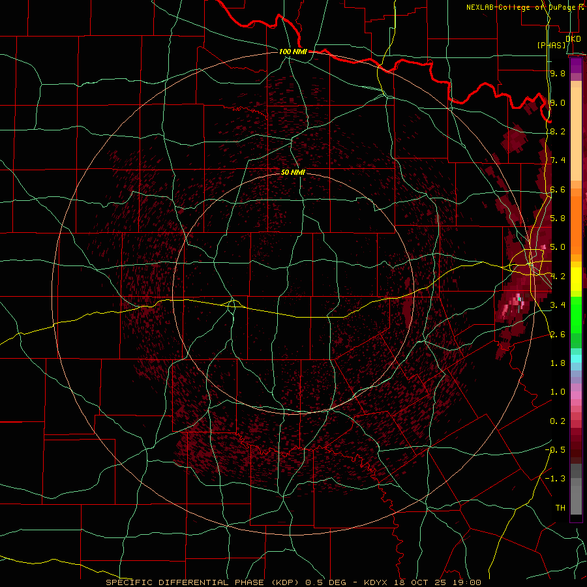Click the 4.2 legend value

tap(558, 277)
